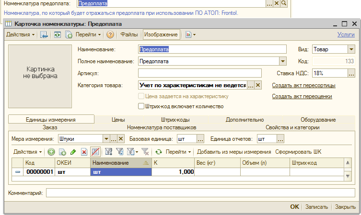Image resolution: width=361 pixels, height=215 pixels.
Task: Click into the Артикул input field
Action: tap(199, 73)
